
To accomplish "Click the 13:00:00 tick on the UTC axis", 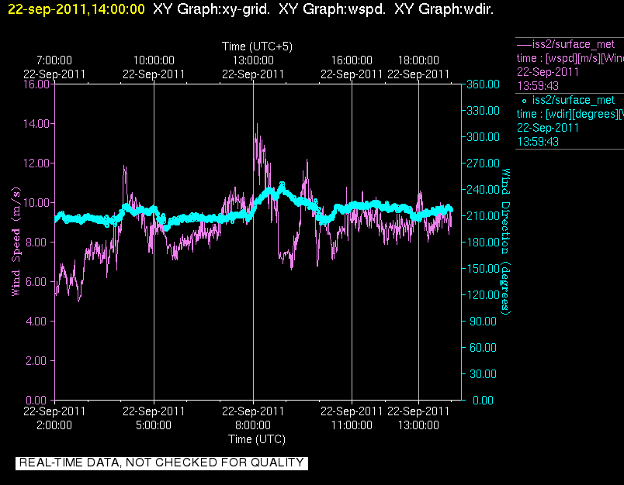I will [x=418, y=425].
